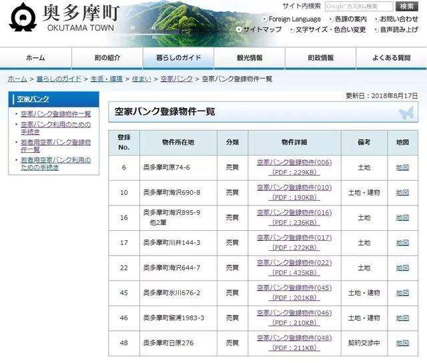Open 若者用空家バンク登録物件一覧 sidebar link
Viewport: 427px width, 363px height.
click(x=55, y=146)
